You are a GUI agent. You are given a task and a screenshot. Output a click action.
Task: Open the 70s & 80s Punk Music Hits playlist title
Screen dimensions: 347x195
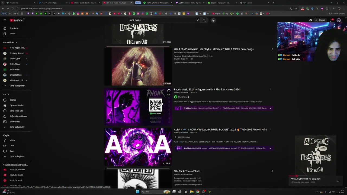214,49
